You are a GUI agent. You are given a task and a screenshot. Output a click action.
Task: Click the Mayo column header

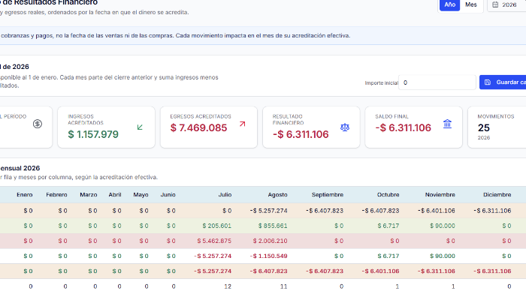pos(141,194)
